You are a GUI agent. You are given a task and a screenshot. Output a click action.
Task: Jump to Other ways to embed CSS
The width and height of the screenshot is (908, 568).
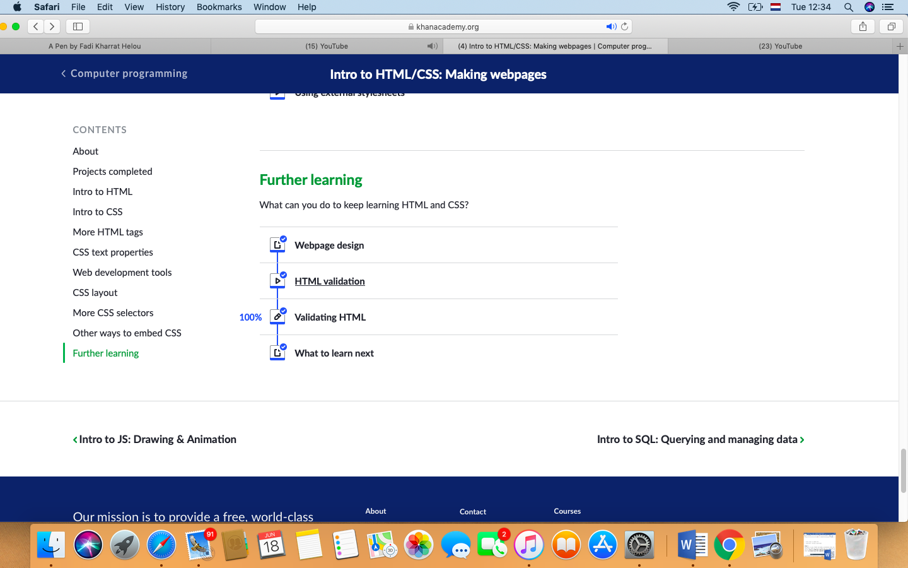(x=127, y=333)
